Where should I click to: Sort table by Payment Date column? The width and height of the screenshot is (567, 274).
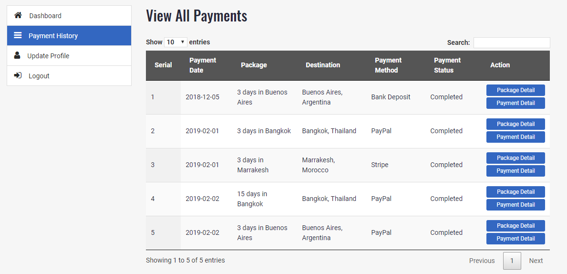pyautogui.click(x=203, y=65)
